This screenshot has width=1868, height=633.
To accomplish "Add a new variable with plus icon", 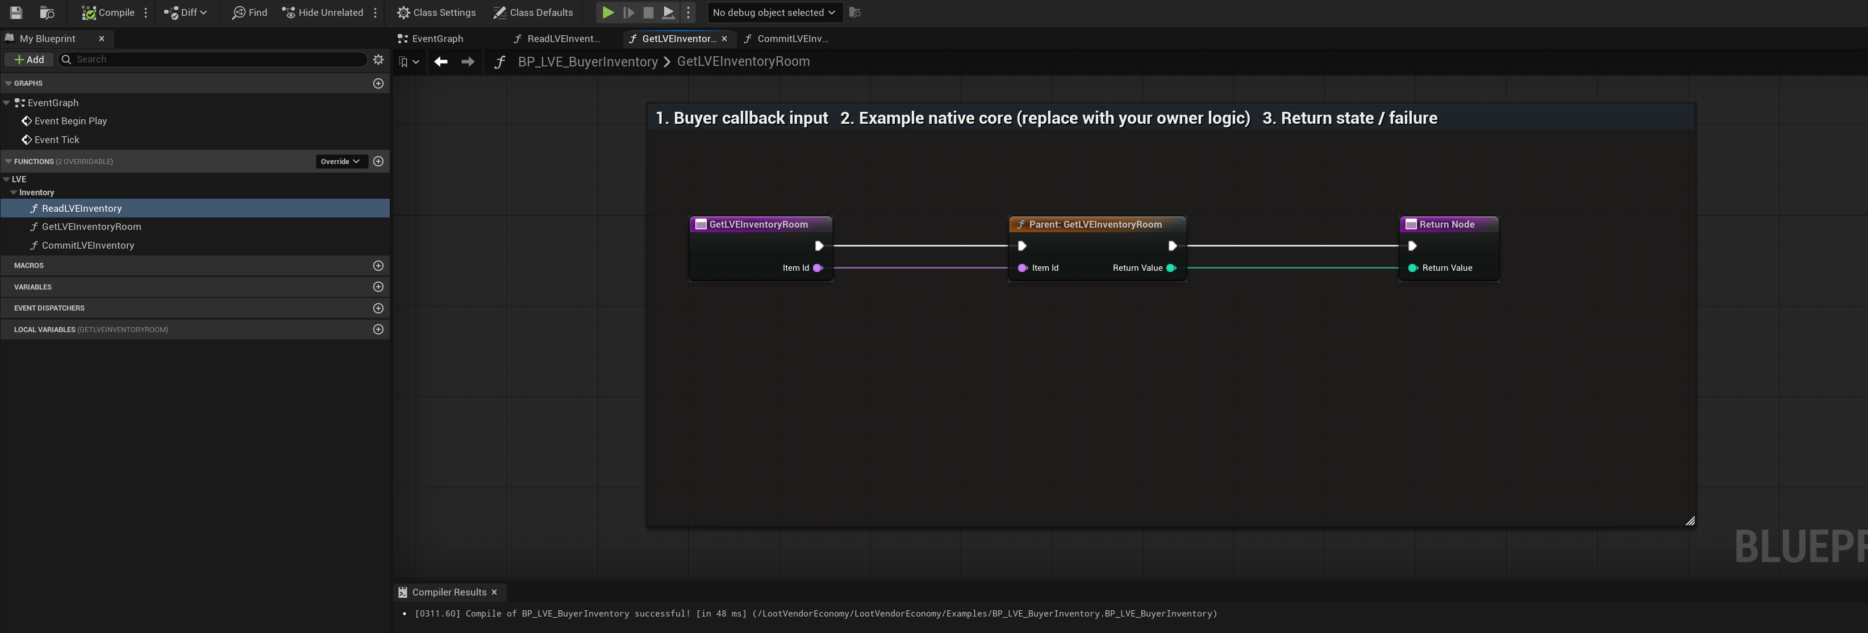I will coord(378,287).
